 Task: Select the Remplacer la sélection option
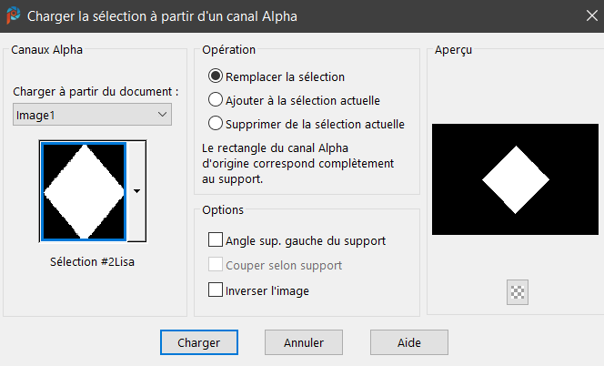[216, 76]
